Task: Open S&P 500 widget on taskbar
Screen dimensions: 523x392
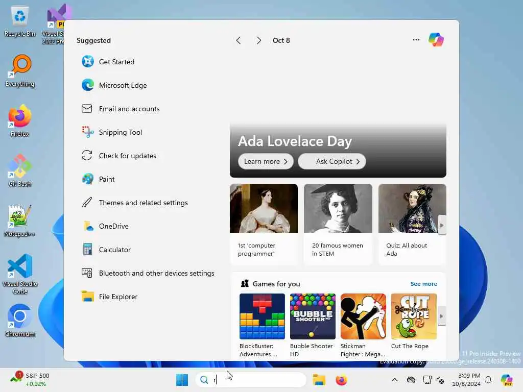Action: (30, 380)
